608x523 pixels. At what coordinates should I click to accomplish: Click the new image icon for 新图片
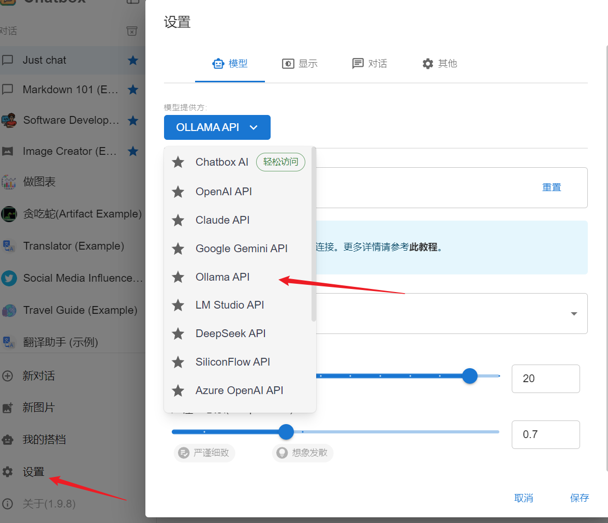click(x=8, y=408)
